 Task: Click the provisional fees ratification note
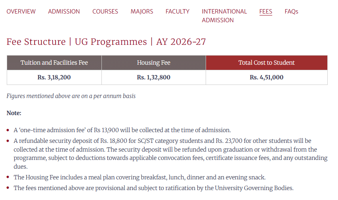153,188
